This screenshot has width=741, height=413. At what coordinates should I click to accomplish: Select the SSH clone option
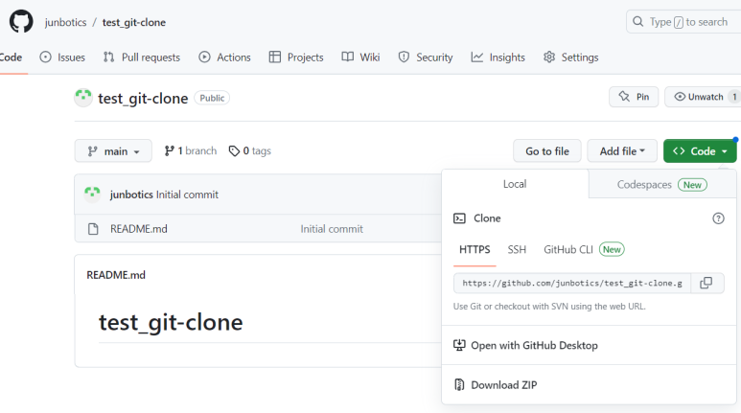point(517,249)
